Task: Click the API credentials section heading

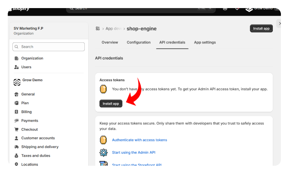Action: point(109,58)
